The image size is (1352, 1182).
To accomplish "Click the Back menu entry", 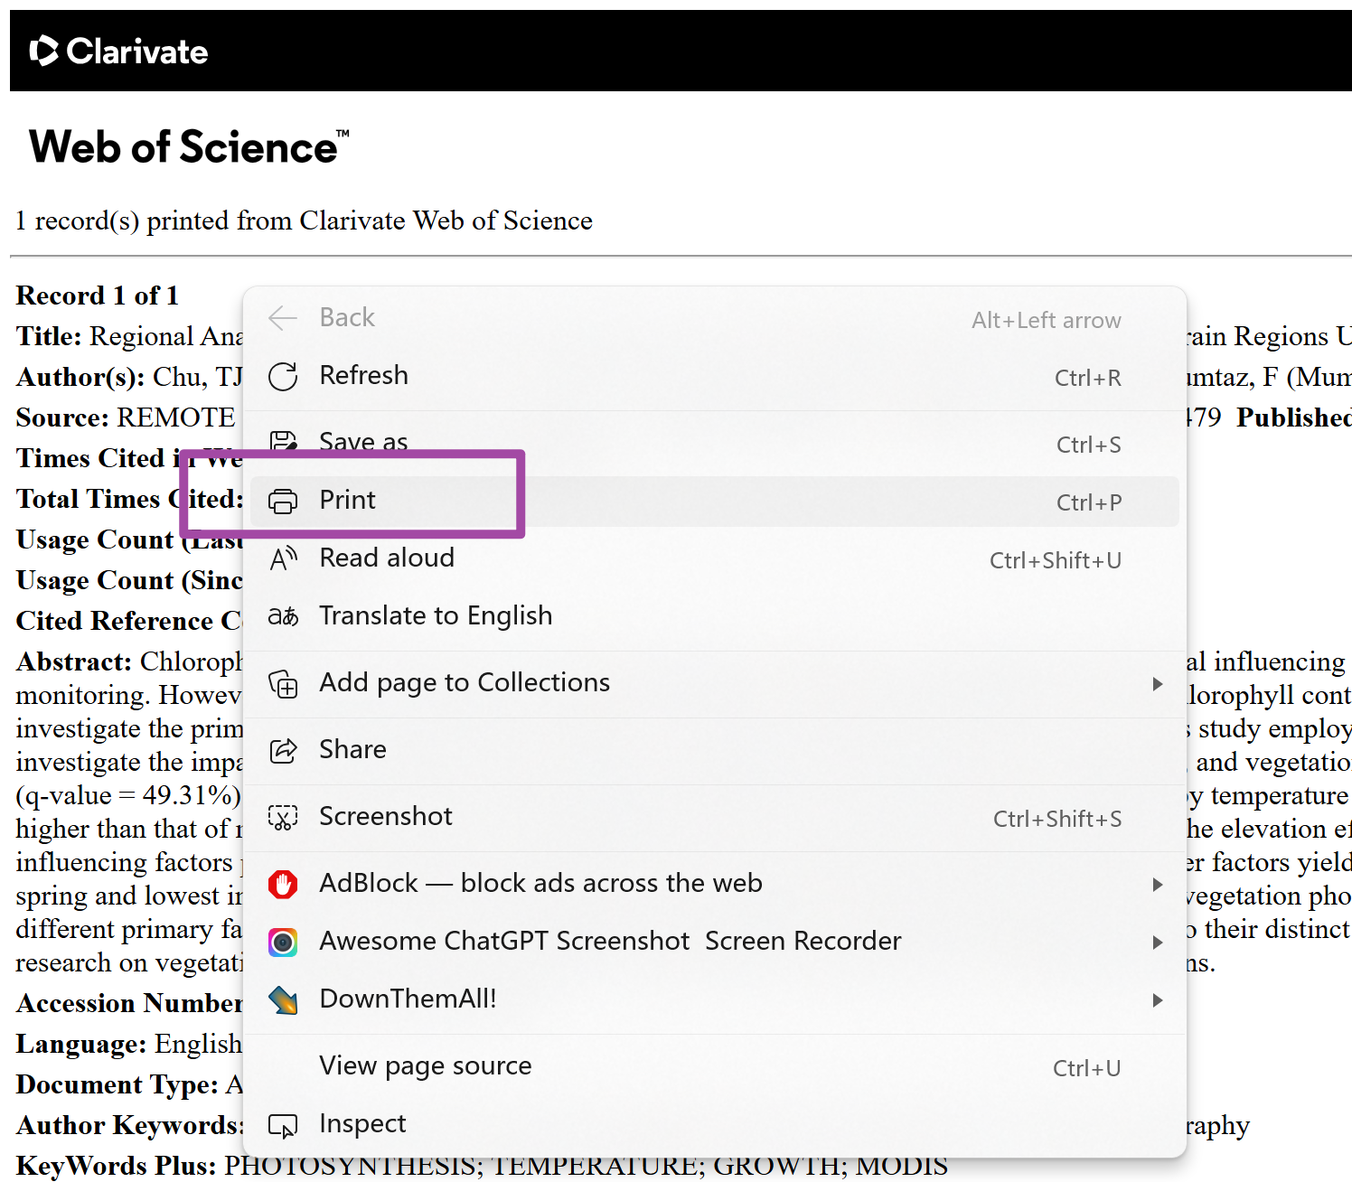I will pos(347,318).
